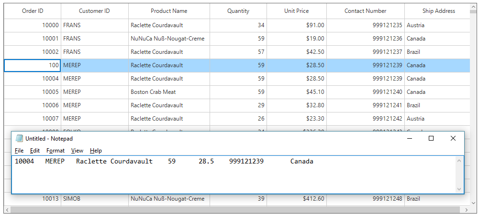Click the Notepad app icon in title bar
Viewport: 479px width, 214px height.
pyautogui.click(x=19, y=139)
